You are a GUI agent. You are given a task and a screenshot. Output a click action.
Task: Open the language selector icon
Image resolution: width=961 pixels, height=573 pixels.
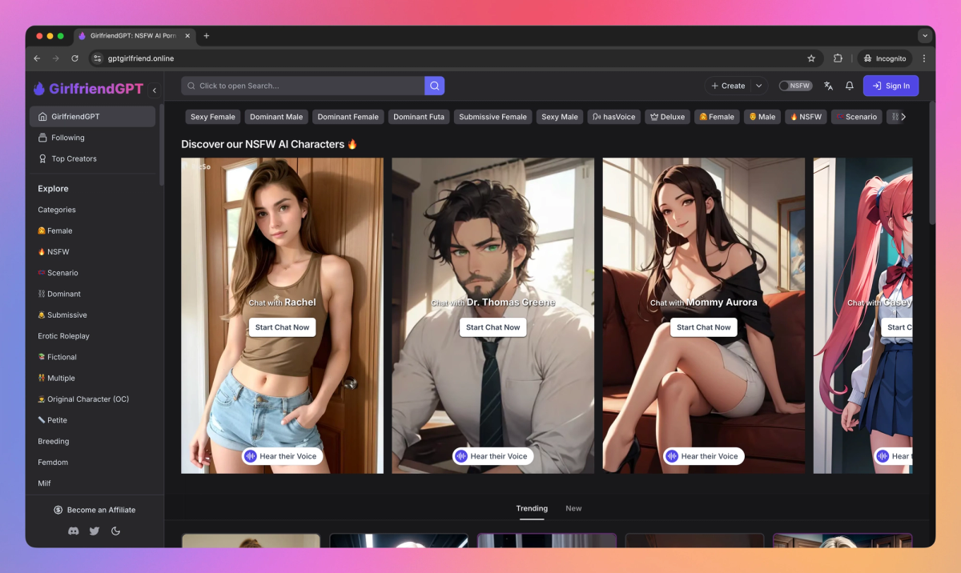(828, 86)
